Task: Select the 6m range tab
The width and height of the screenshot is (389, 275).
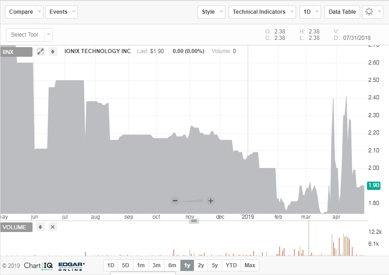Action: pos(172,265)
